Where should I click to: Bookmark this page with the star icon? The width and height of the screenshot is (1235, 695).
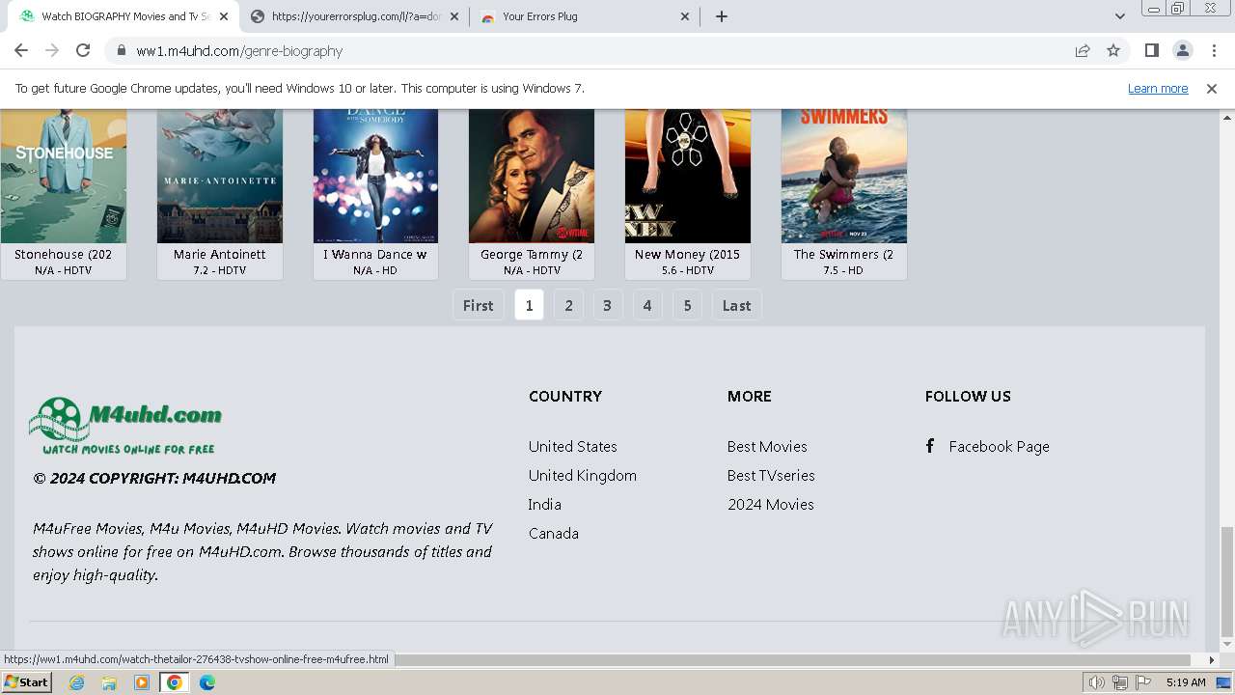[x=1113, y=50]
